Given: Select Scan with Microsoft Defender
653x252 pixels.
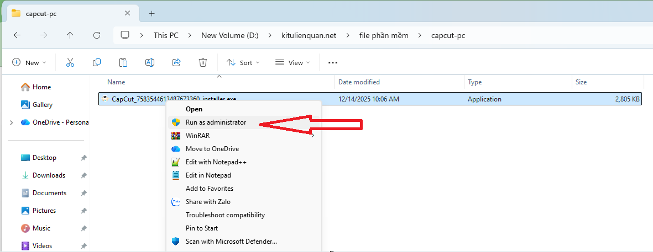Looking at the screenshot, I should click(243, 241).
